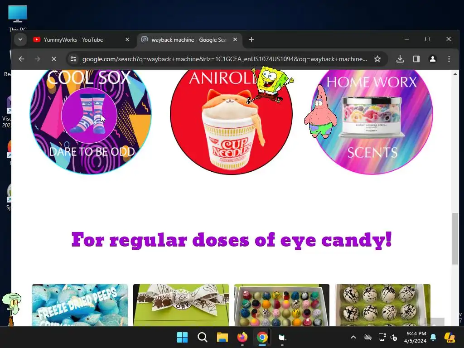The width and height of the screenshot is (464, 348).
Task: Click the address bar URL field
Action: point(225,59)
